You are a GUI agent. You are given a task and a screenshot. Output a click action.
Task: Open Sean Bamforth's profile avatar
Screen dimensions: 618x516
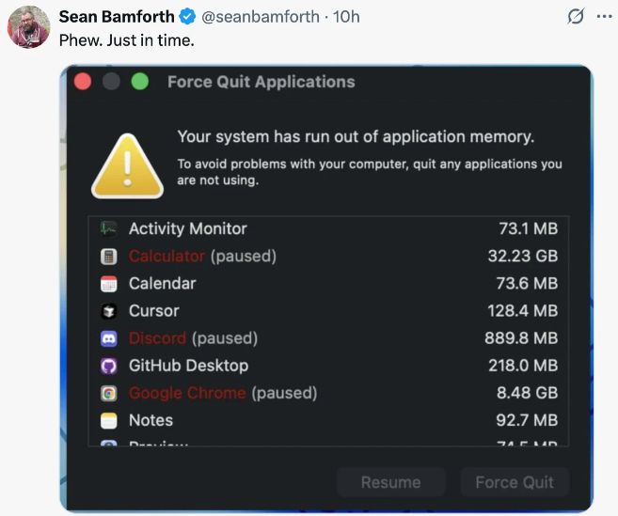point(28,27)
